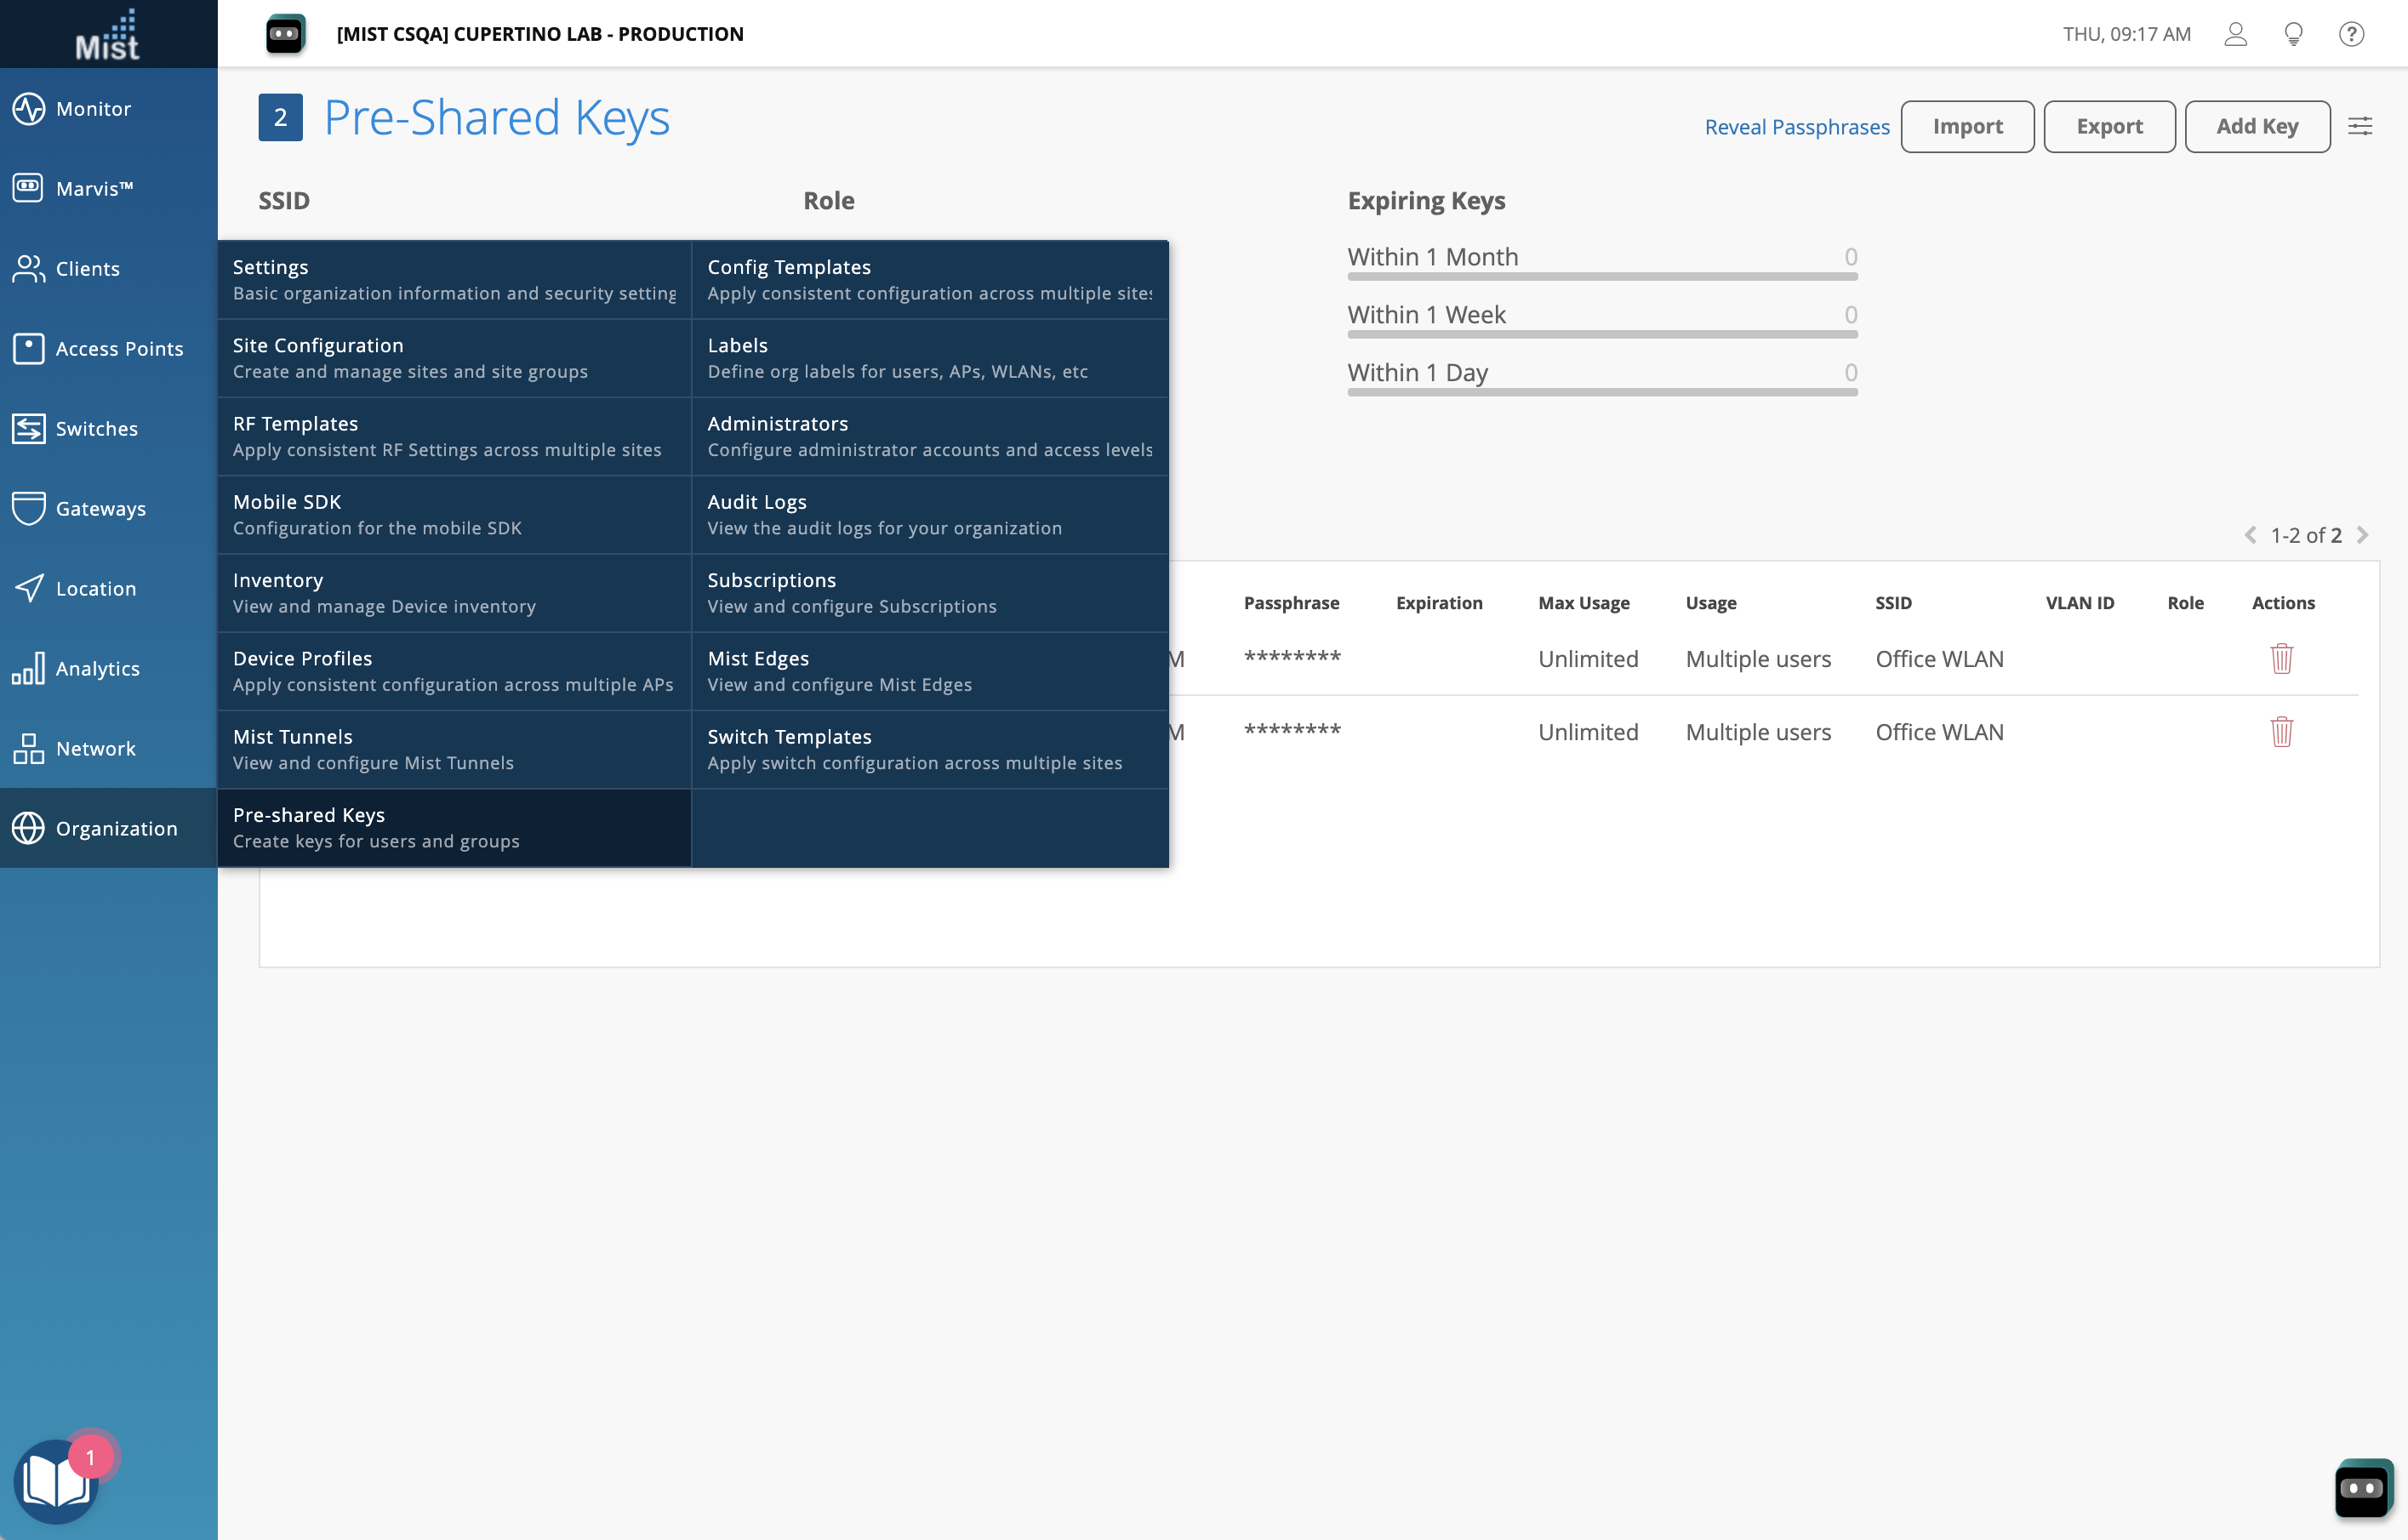This screenshot has width=2408, height=1540.
Task: Open the Access Points section
Action: point(118,348)
